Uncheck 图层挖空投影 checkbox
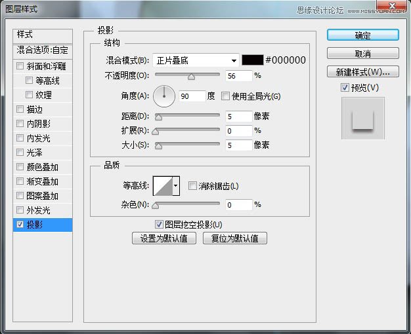 pyautogui.click(x=159, y=224)
